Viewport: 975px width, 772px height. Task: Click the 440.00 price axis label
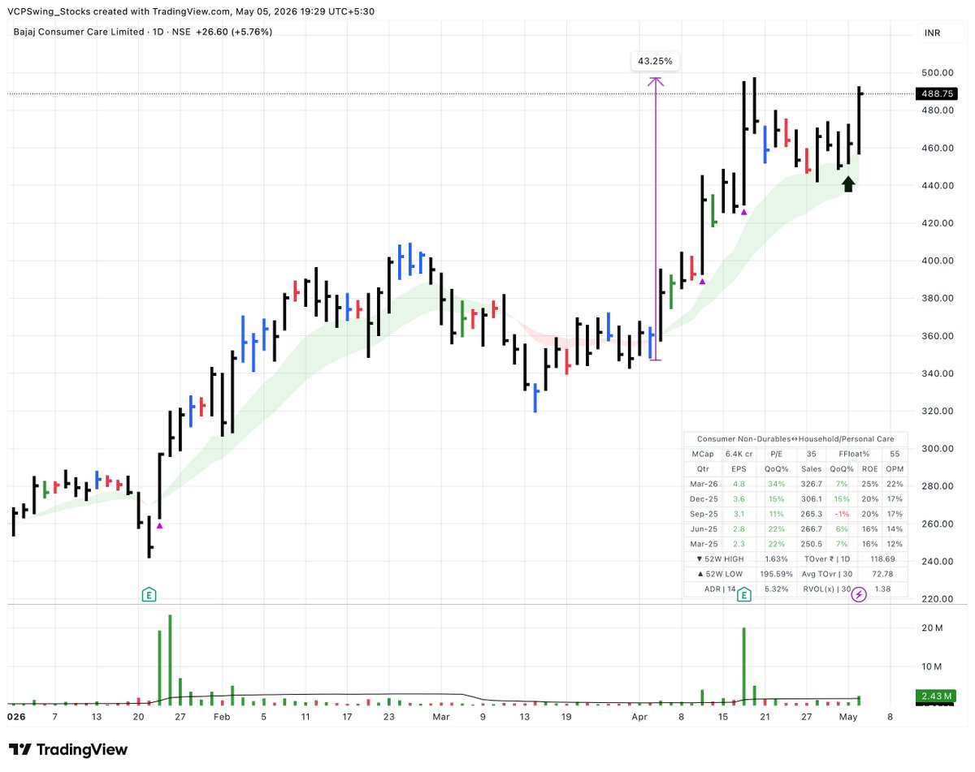[x=937, y=186]
